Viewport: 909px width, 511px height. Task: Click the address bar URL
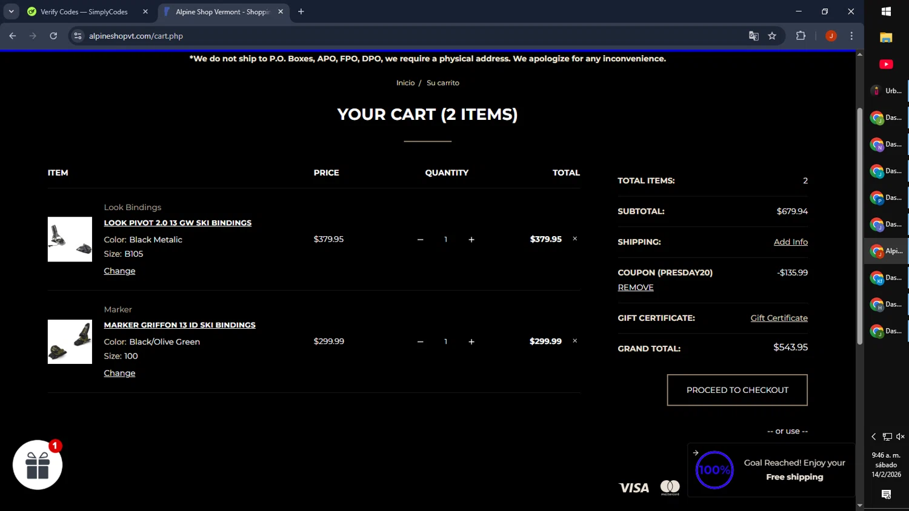136,36
